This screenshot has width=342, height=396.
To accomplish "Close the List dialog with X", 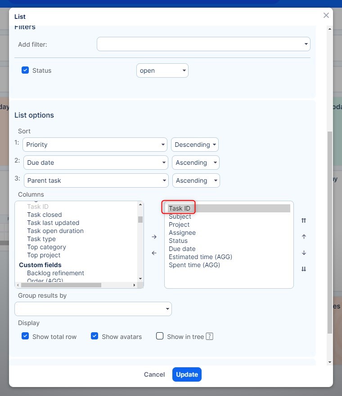I will click(x=326, y=16).
